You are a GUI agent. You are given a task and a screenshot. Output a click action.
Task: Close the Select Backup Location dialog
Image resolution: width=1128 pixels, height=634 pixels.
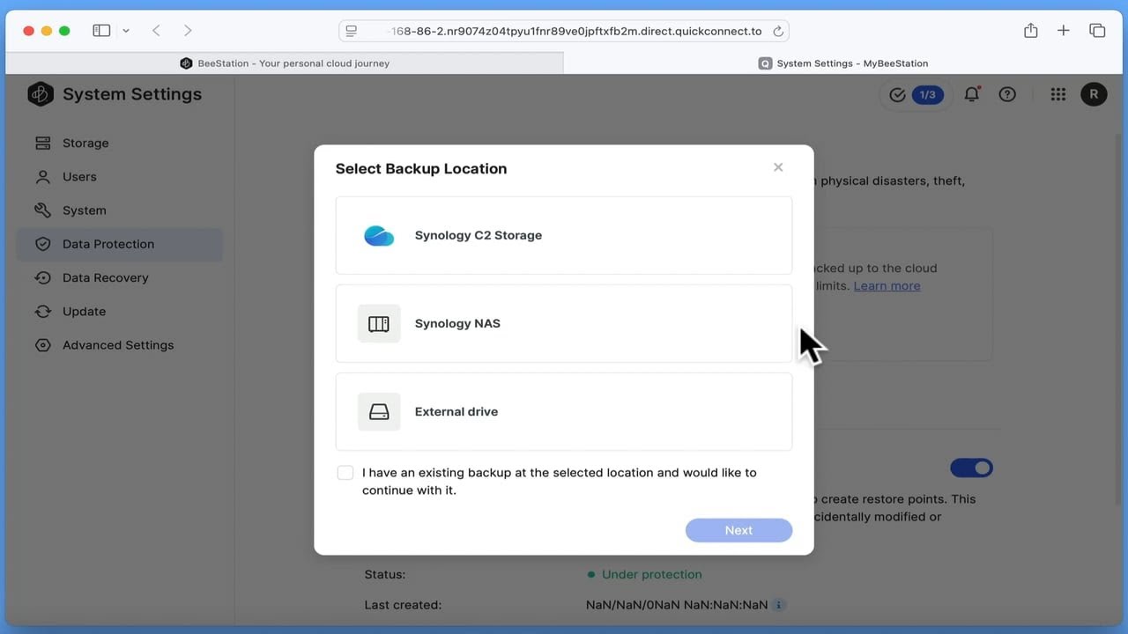[x=778, y=167]
